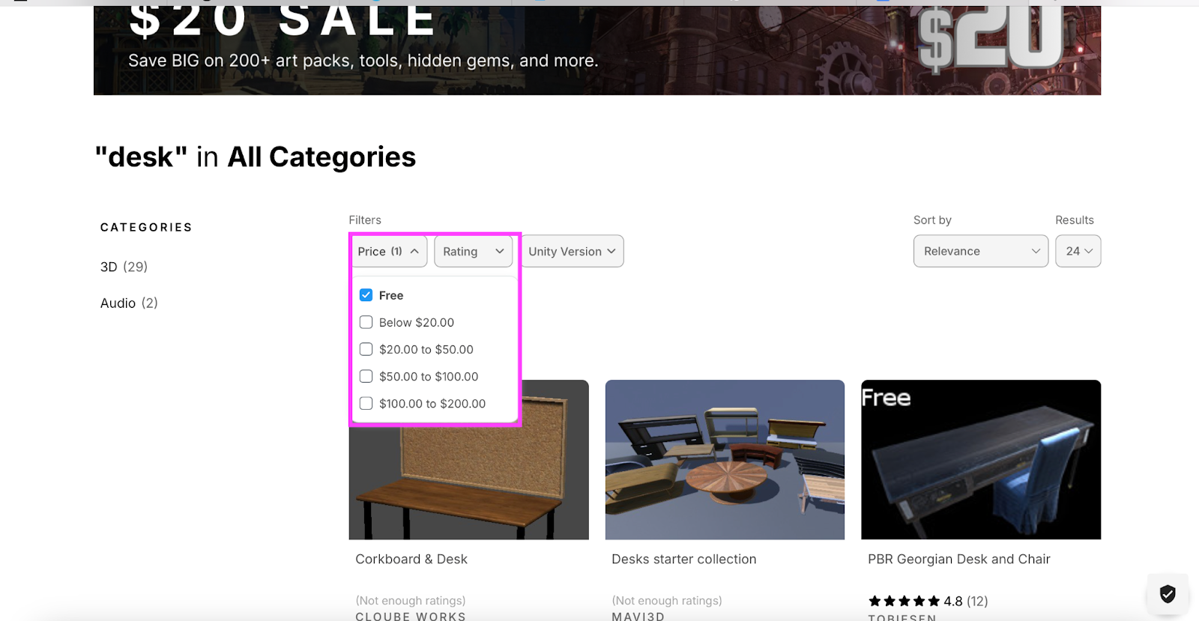Open the CLOUBE WORKS publisher link

click(x=411, y=617)
